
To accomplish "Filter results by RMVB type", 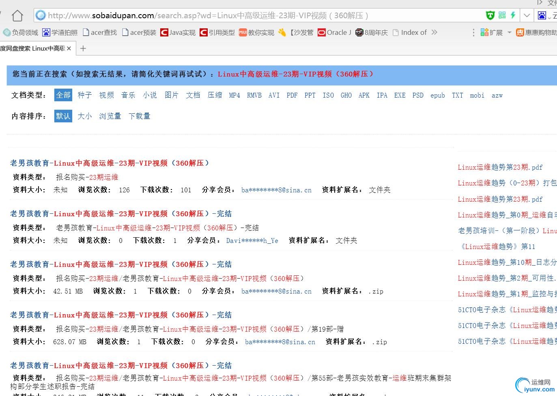I will (254, 96).
